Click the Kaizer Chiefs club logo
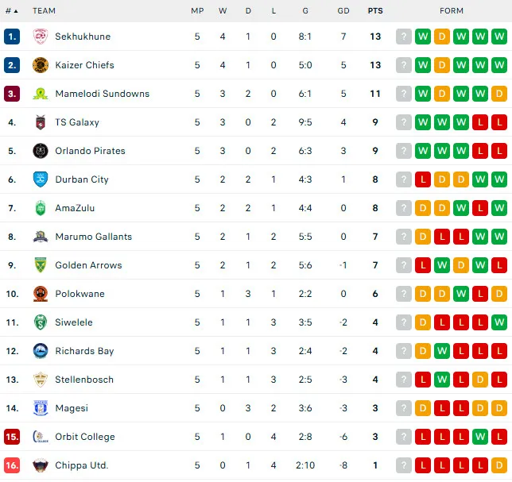Viewport: 512px width, 482px height. pyautogui.click(x=41, y=65)
